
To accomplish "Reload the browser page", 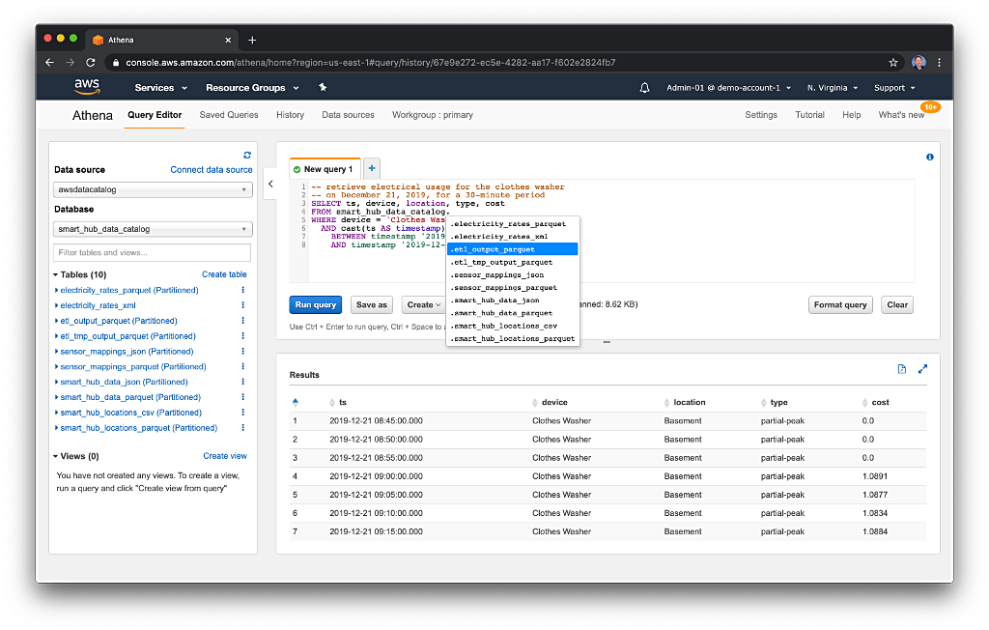I will click(x=90, y=63).
